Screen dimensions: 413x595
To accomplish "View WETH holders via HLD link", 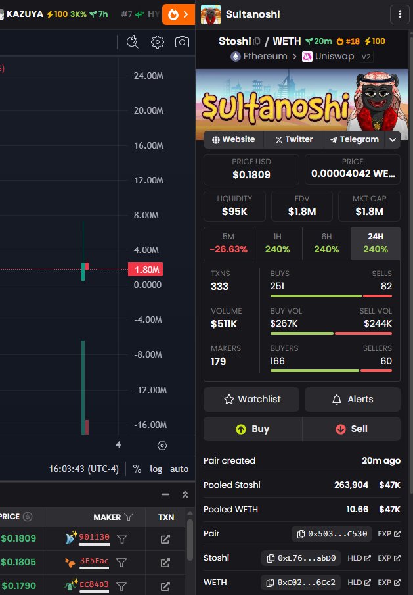I will pos(359,583).
